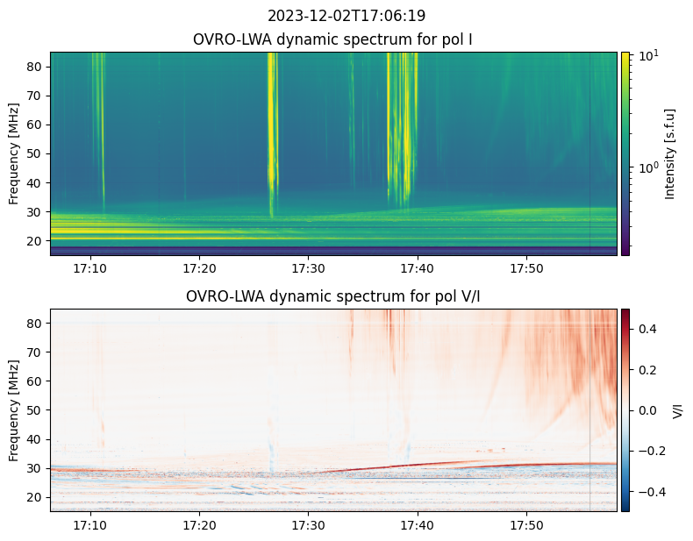Click the 17:50 tick label on the bottom plot
Screen dimensions: 693x541
pos(526,525)
